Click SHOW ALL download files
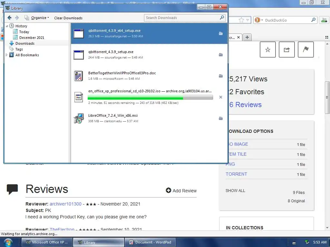The image size is (330, 247). 235,191
